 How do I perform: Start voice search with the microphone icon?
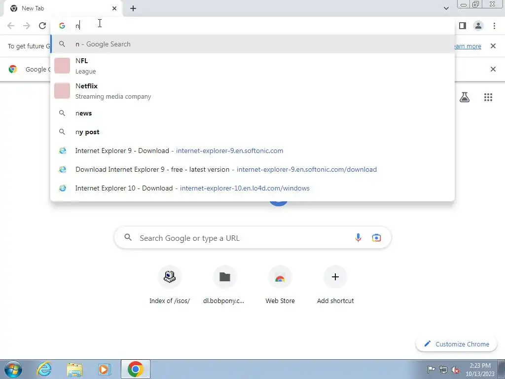pyautogui.click(x=358, y=238)
